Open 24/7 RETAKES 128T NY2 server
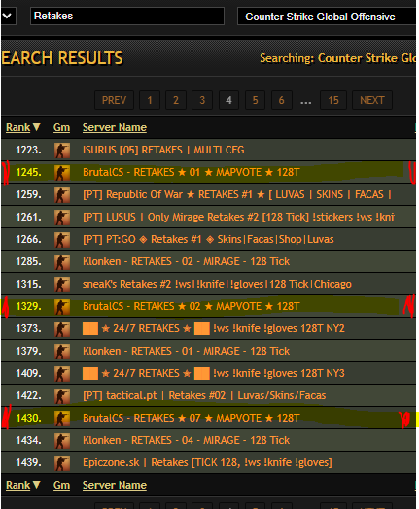The height and width of the screenshot is (509, 419). (214, 328)
